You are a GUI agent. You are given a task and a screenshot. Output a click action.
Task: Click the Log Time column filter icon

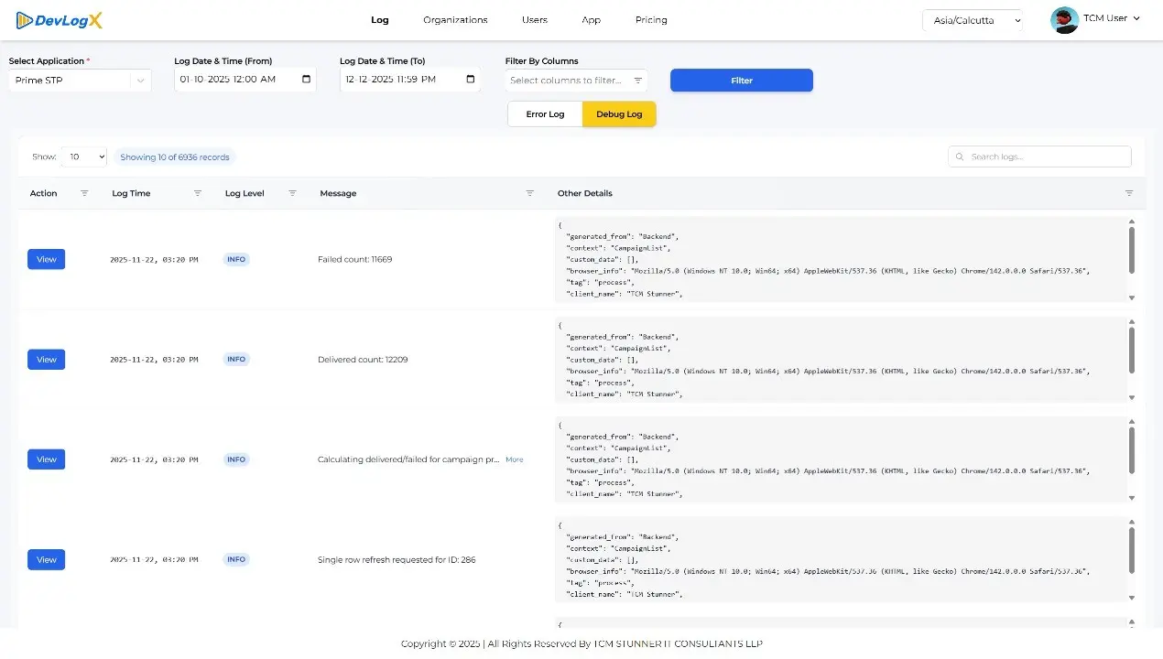point(198,193)
